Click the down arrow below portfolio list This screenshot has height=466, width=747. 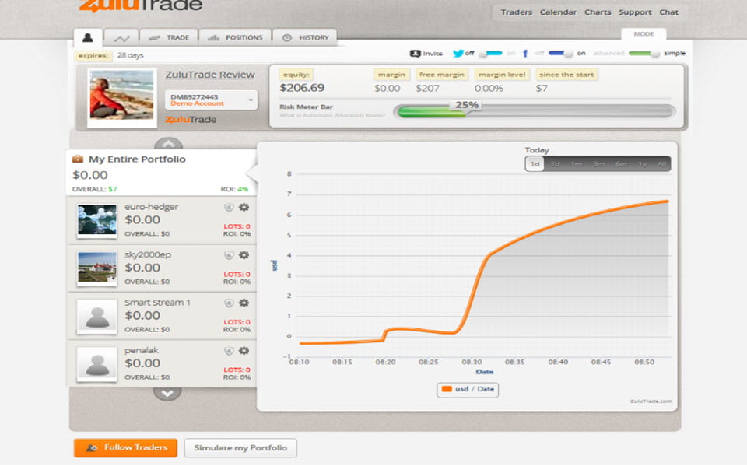click(167, 393)
